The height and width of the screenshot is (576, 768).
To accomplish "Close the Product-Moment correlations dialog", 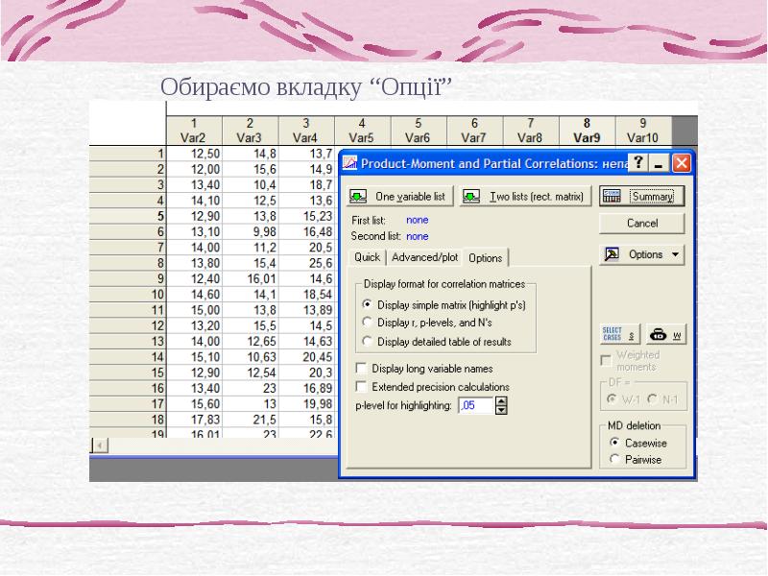I will tap(681, 163).
